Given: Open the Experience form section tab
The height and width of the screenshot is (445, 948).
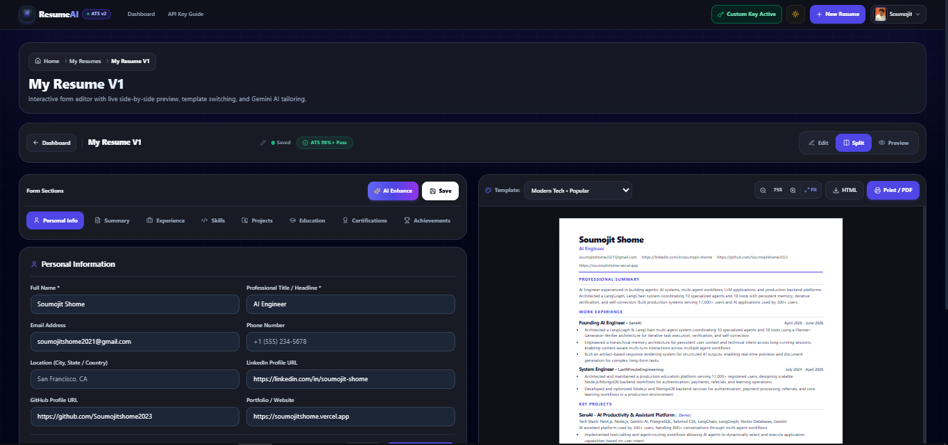Looking at the screenshot, I should (165, 220).
